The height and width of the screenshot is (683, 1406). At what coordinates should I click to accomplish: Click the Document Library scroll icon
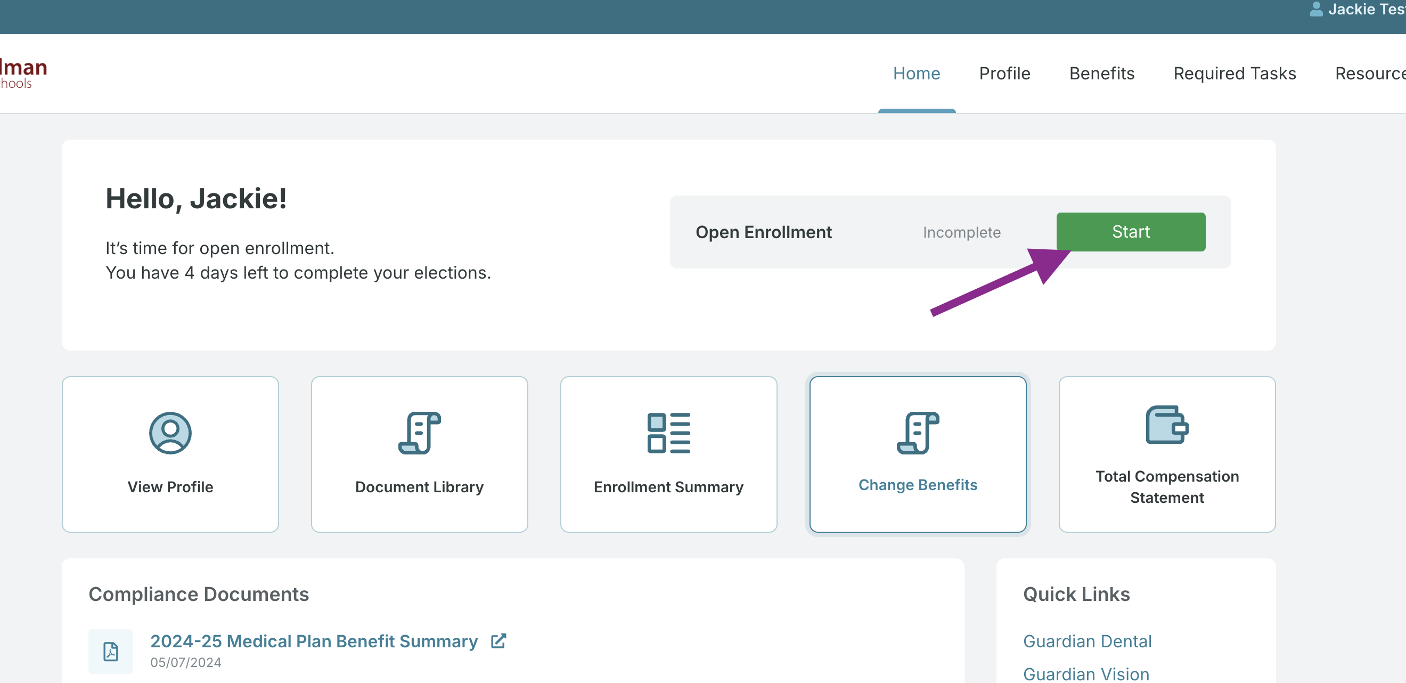coord(419,433)
